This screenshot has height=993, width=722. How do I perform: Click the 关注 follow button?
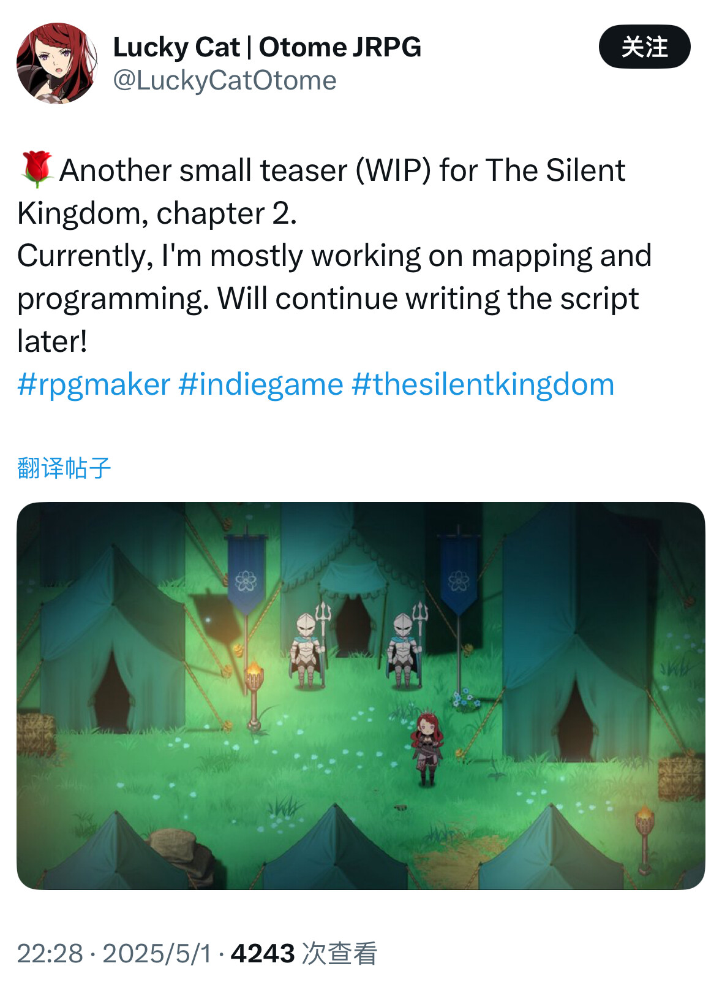pyautogui.click(x=644, y=47)
